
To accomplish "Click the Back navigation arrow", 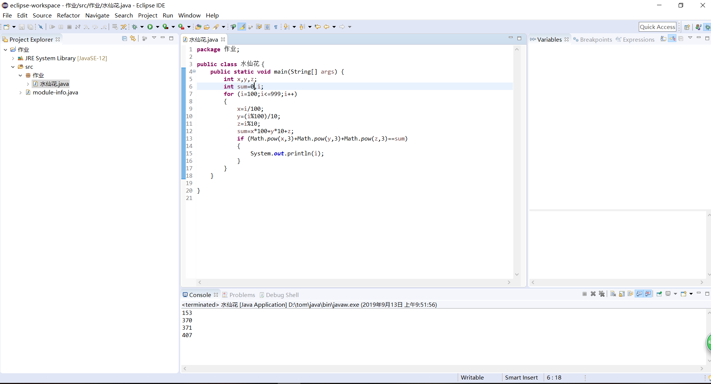I will (326, 27).
